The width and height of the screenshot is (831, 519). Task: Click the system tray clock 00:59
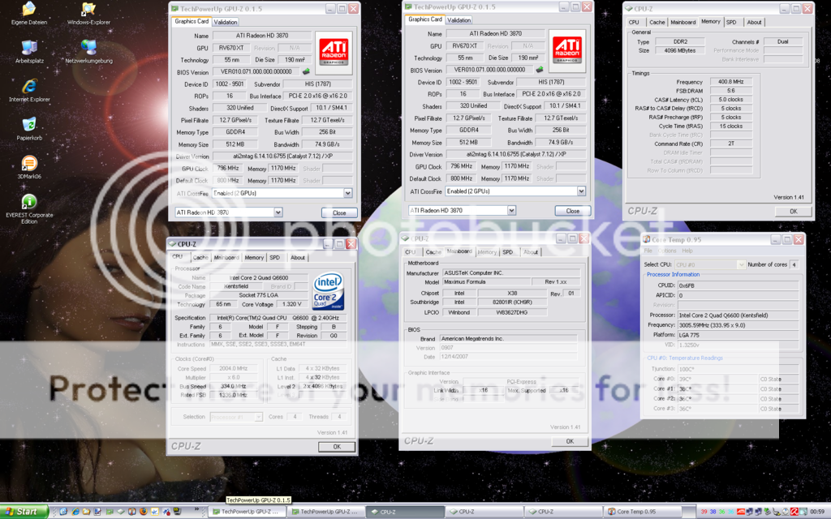[x=817, y=512]
